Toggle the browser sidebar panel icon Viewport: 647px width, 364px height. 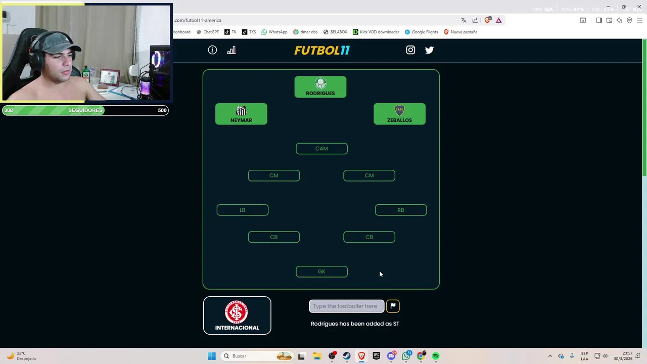click(x=599, y=20)
